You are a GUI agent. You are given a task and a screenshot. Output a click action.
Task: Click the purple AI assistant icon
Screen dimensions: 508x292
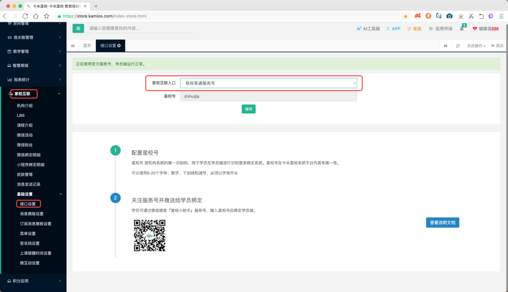[x=491, y=16]
